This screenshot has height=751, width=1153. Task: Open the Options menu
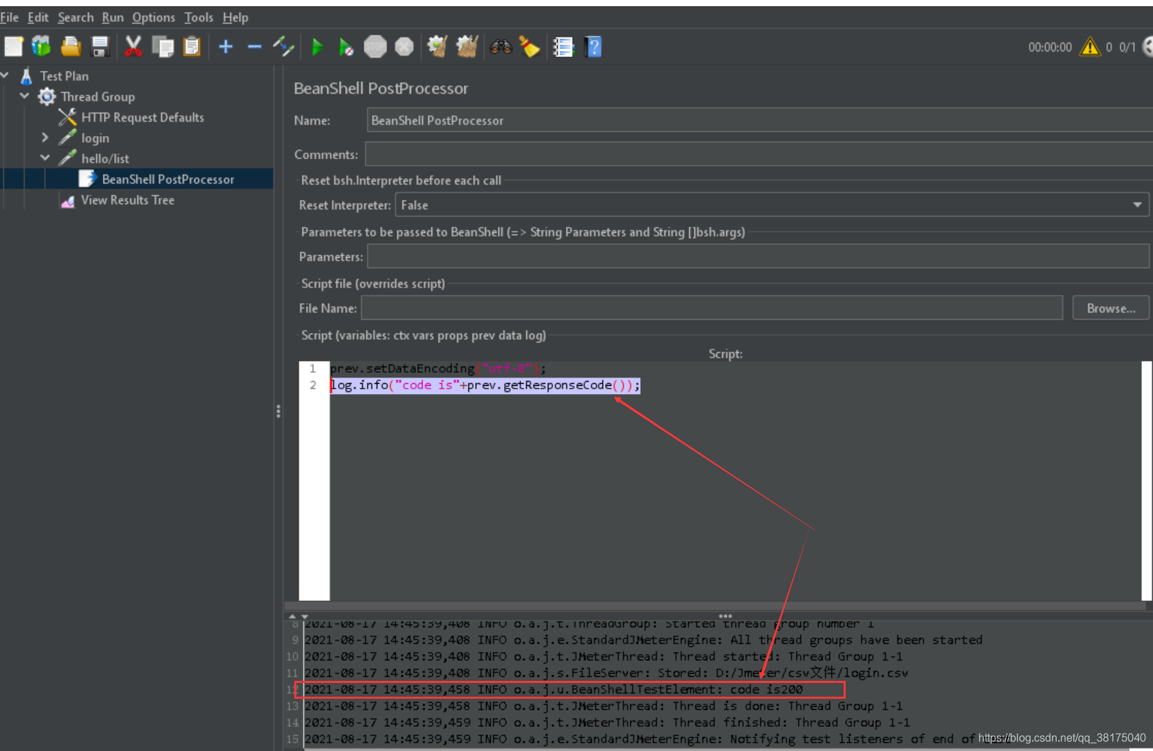[153, 17]
